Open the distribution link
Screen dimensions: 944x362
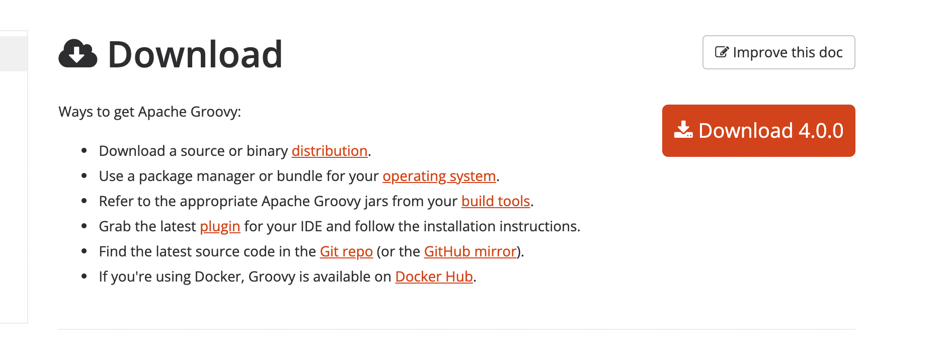(x=330, y=151)
